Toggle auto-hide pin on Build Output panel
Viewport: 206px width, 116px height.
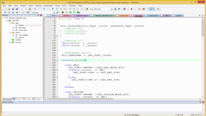pos(200,102)
